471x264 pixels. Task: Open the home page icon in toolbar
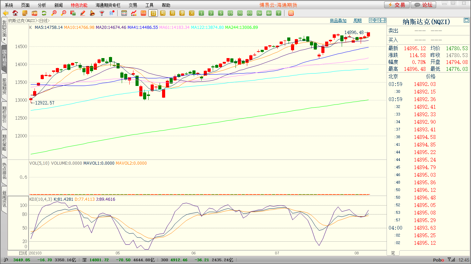coord(15,13)
